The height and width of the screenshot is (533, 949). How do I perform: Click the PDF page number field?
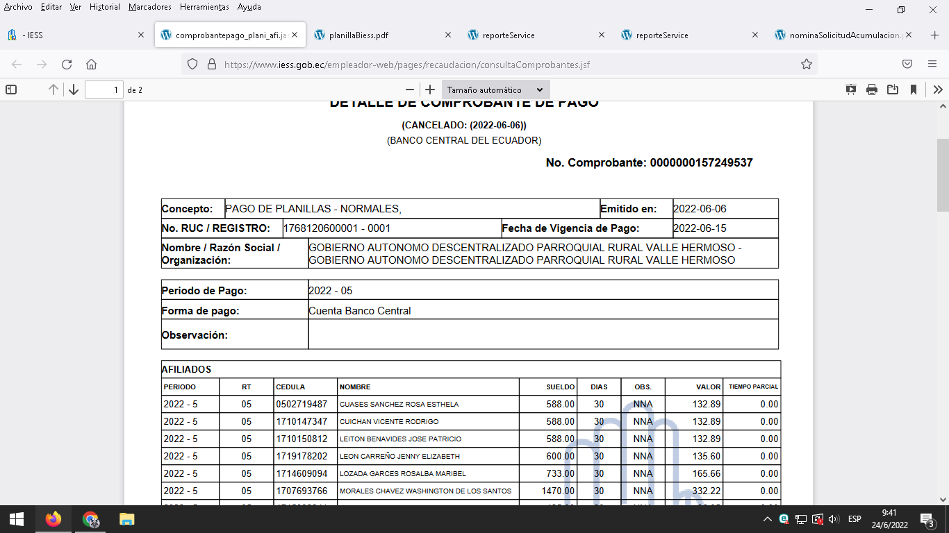click(104, 90)
